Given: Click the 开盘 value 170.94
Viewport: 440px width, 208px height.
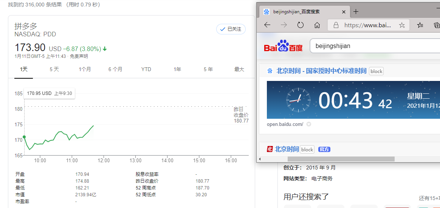Looking at the screenshot, I should click(x=82, y=174).
